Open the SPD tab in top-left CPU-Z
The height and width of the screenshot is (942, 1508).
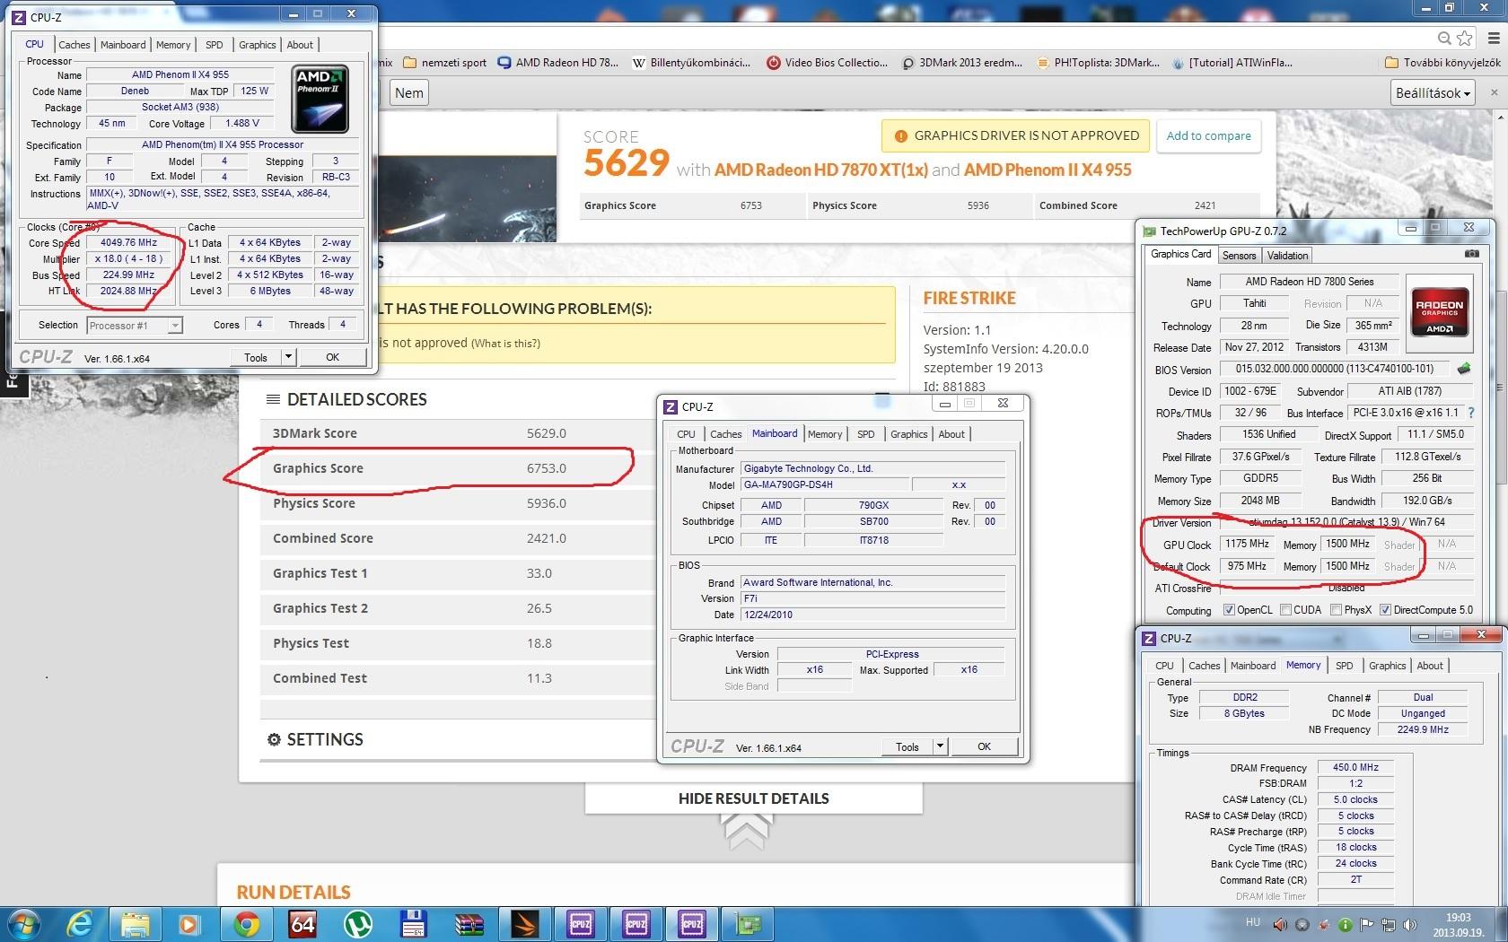pos(214,45)
